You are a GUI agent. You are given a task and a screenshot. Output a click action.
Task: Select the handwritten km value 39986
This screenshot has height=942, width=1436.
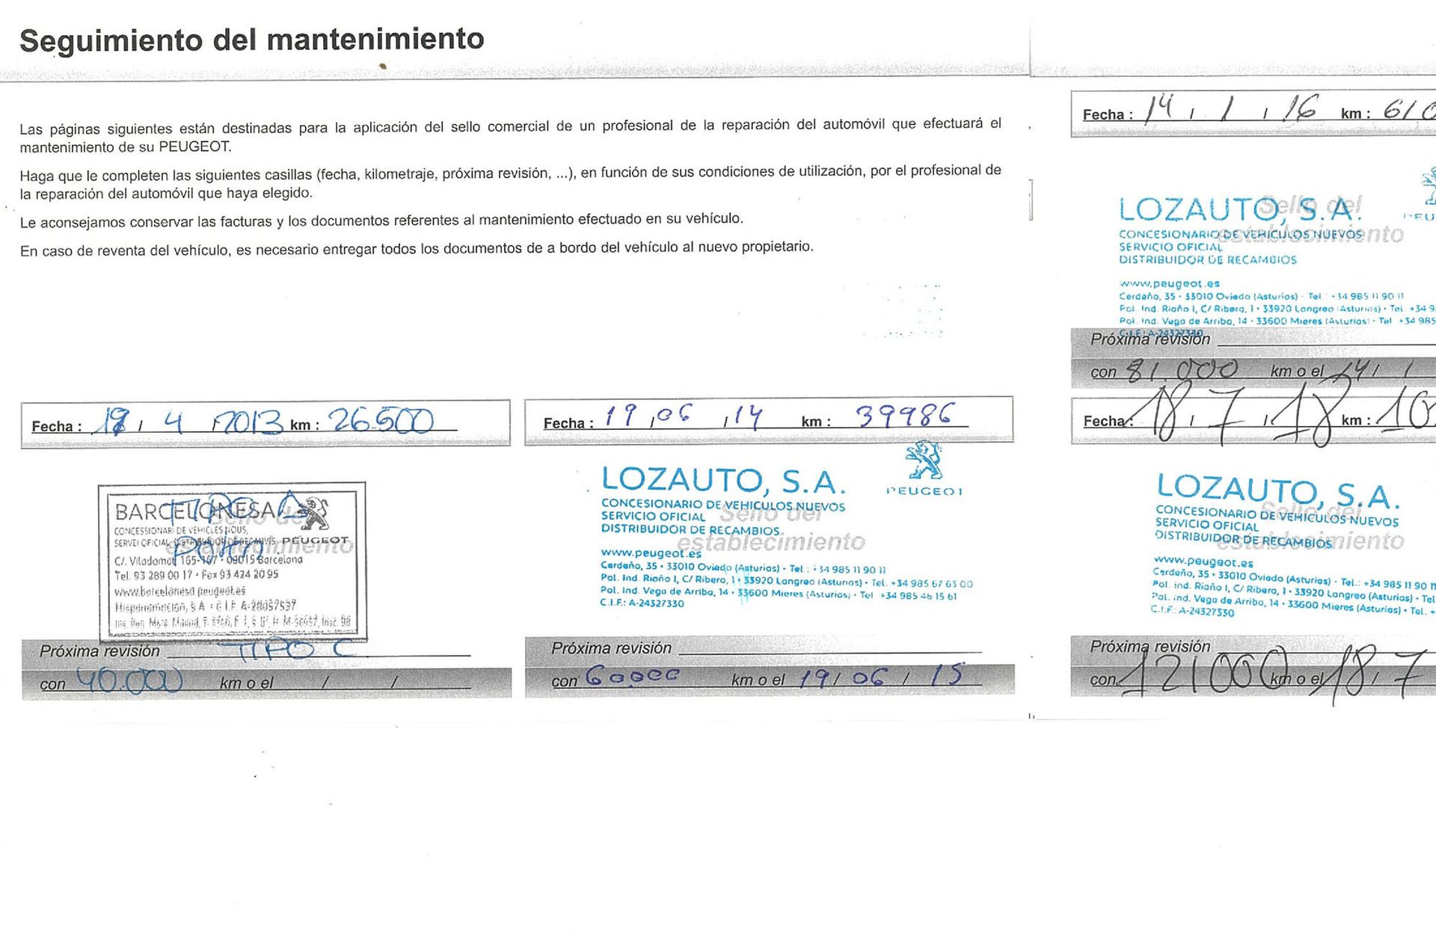(x=905, y=415)
